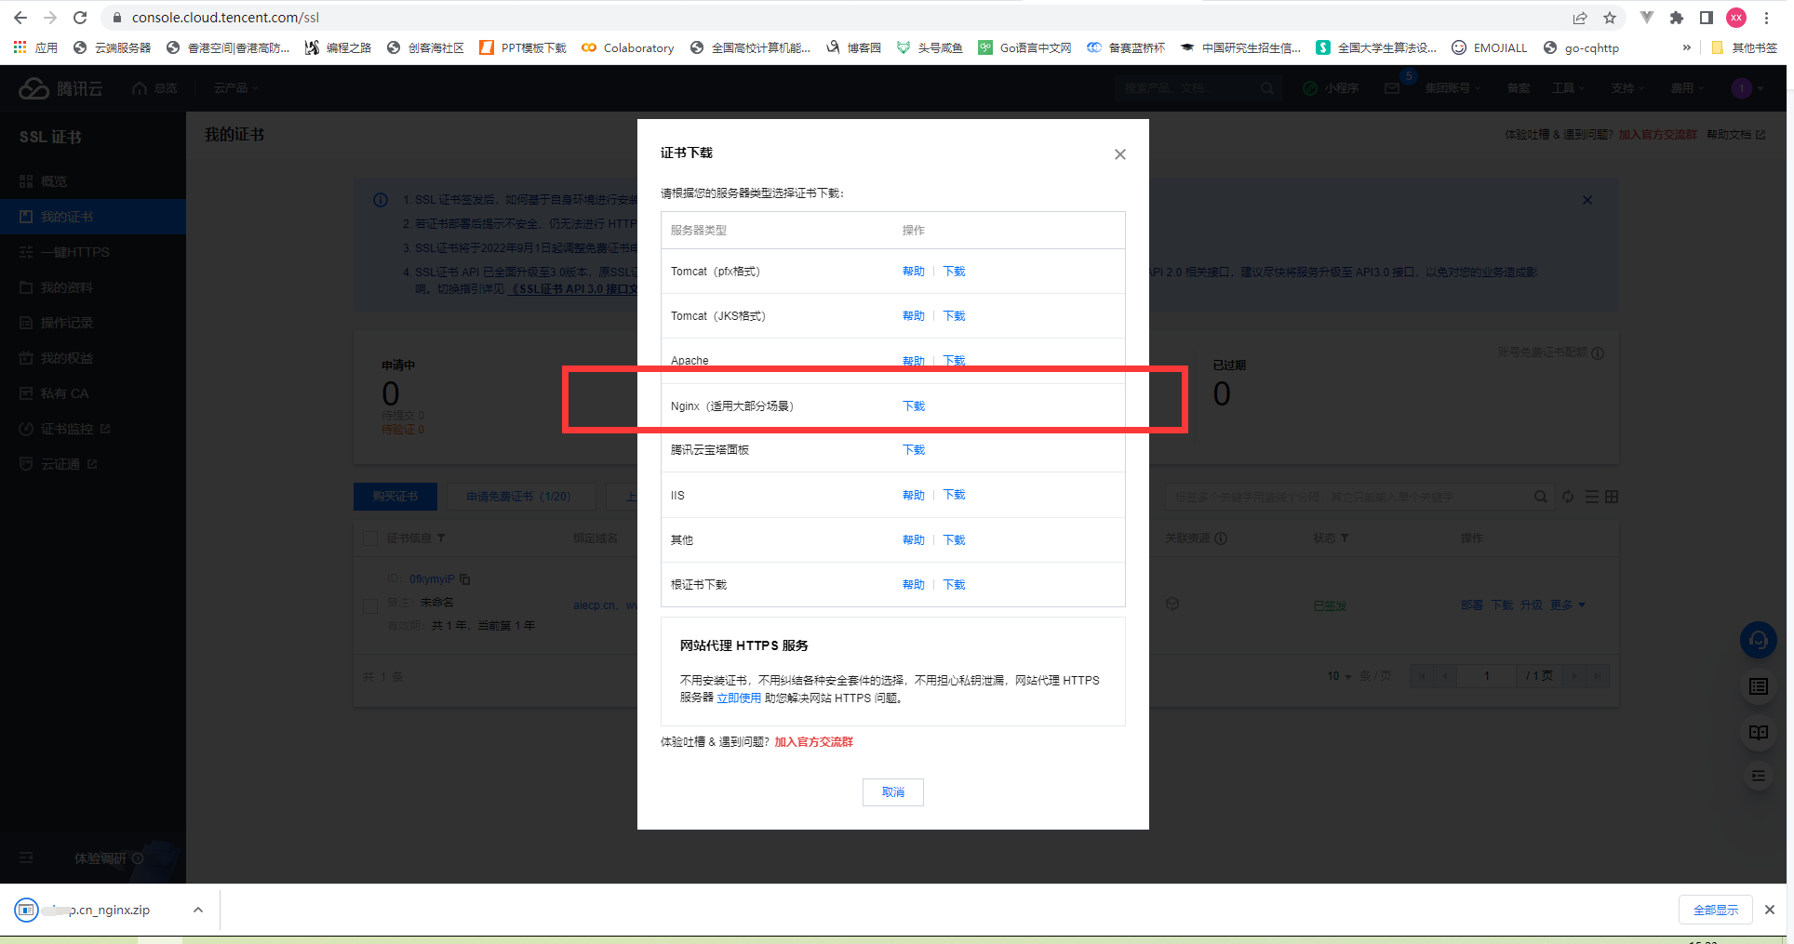This screenshot has height=944, width=1794.
Task: Select 一键HTTPS in sidebar
Action: [93, 252]
